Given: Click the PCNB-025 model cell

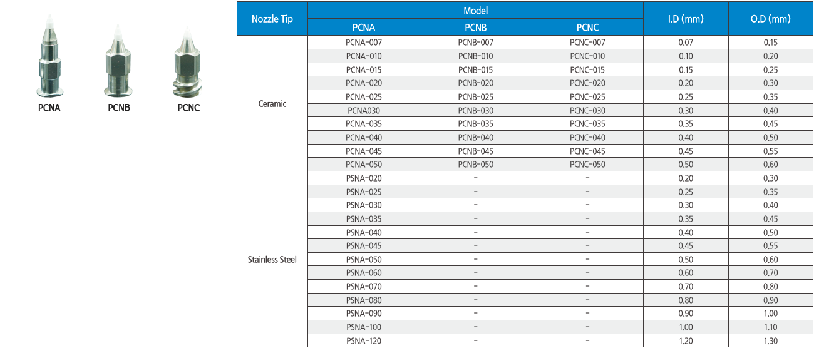Looking at the screenshot, I should point(475,97).
